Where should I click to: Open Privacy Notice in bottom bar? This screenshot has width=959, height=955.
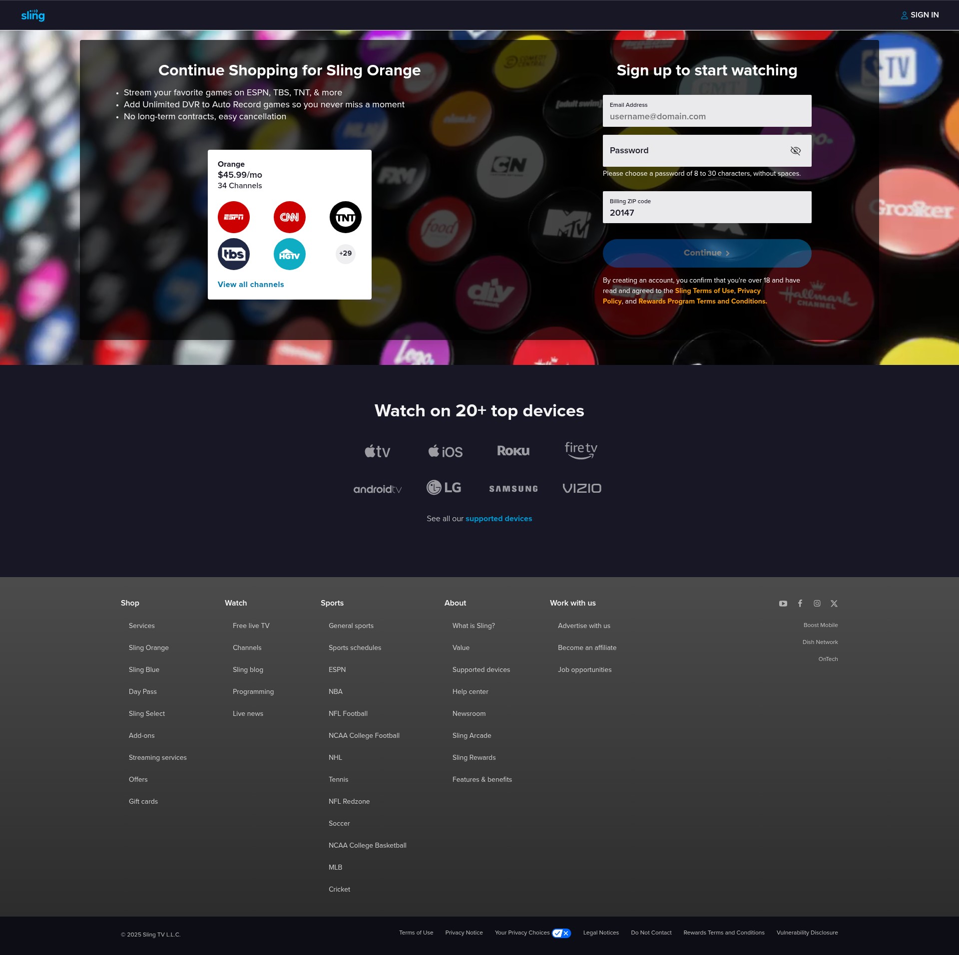(x=464, y=933)
